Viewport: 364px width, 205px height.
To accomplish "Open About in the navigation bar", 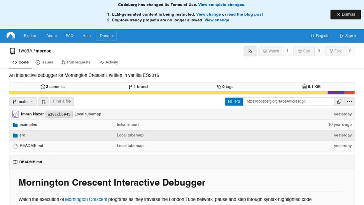I will pyautogui.click(x=52, y=36).
